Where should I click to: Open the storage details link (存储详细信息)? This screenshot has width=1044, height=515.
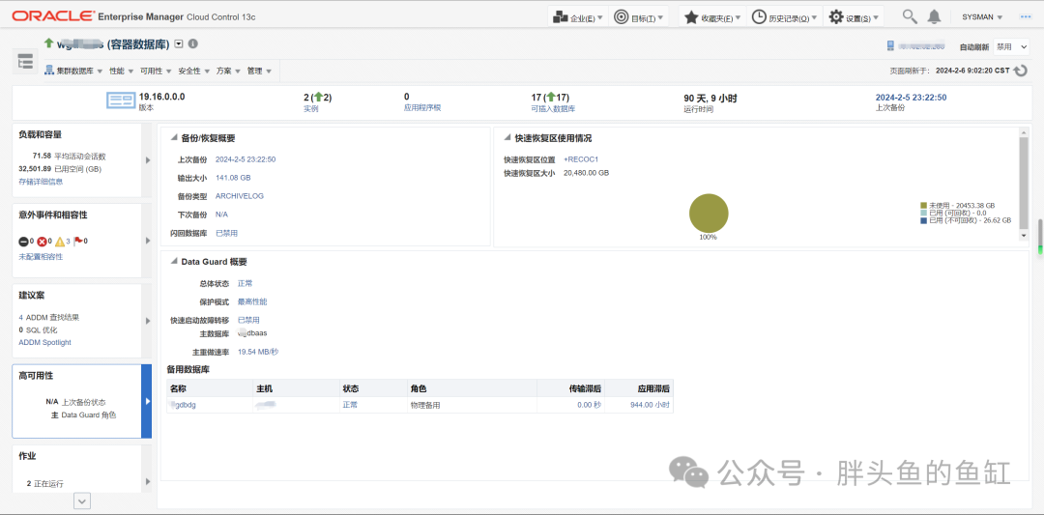point(41,181)
